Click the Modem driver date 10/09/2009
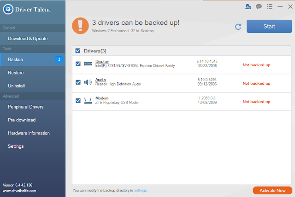Viewport: 295px width, 197px height. [207, 103]
